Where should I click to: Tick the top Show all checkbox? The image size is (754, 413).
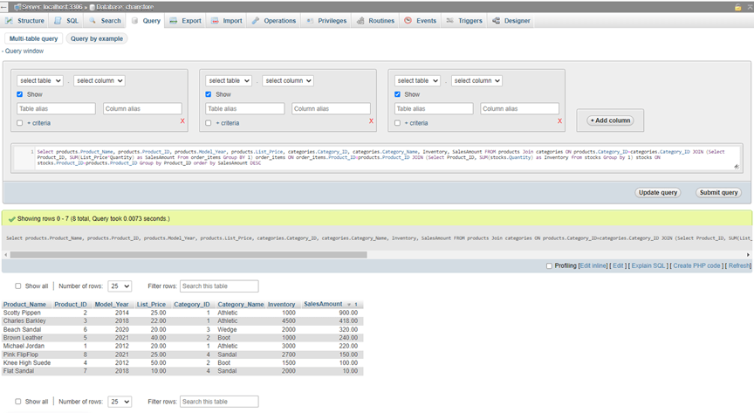[18, 286]
